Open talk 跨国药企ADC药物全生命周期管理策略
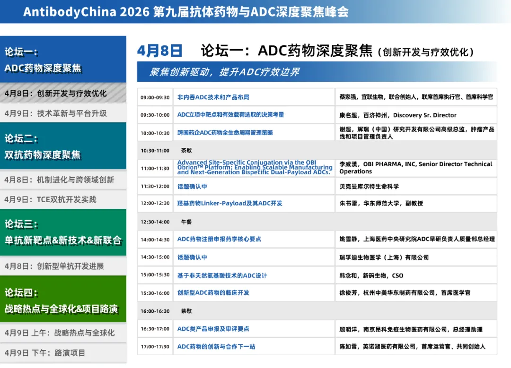 pos(225,132)
